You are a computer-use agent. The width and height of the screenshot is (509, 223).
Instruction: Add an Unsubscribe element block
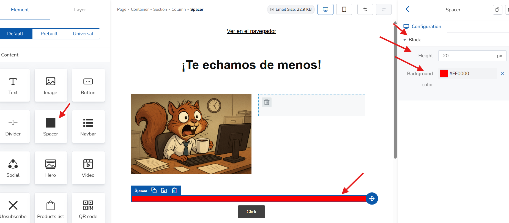[x=13, y=208]
